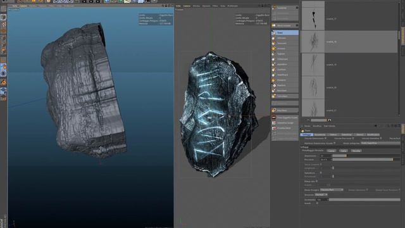Activate Texture mode in left palette
This screenshot has height=228, width=405.
pos(3,24)
